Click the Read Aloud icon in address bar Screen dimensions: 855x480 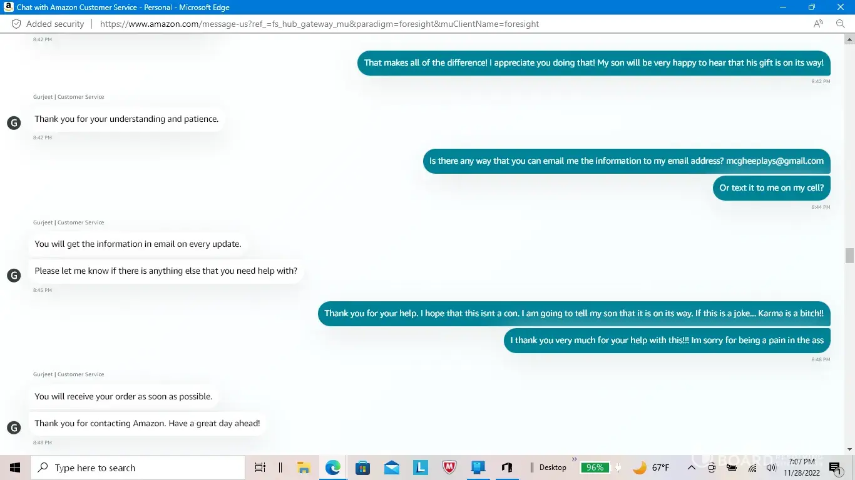point(818,24)
